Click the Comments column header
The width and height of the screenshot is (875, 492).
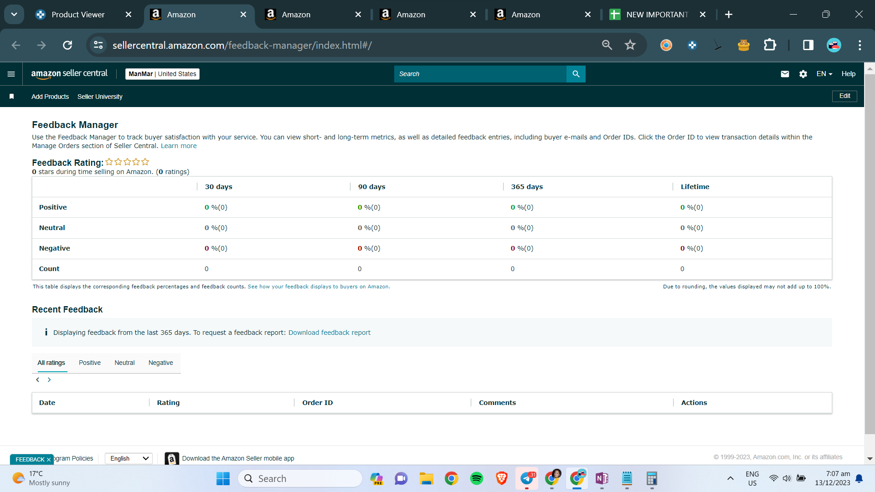[497, 403]
